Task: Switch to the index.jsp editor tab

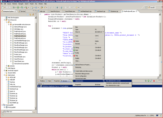Action: click(42, 12)
